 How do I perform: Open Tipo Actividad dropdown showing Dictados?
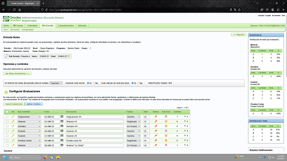tap(29, 126)
